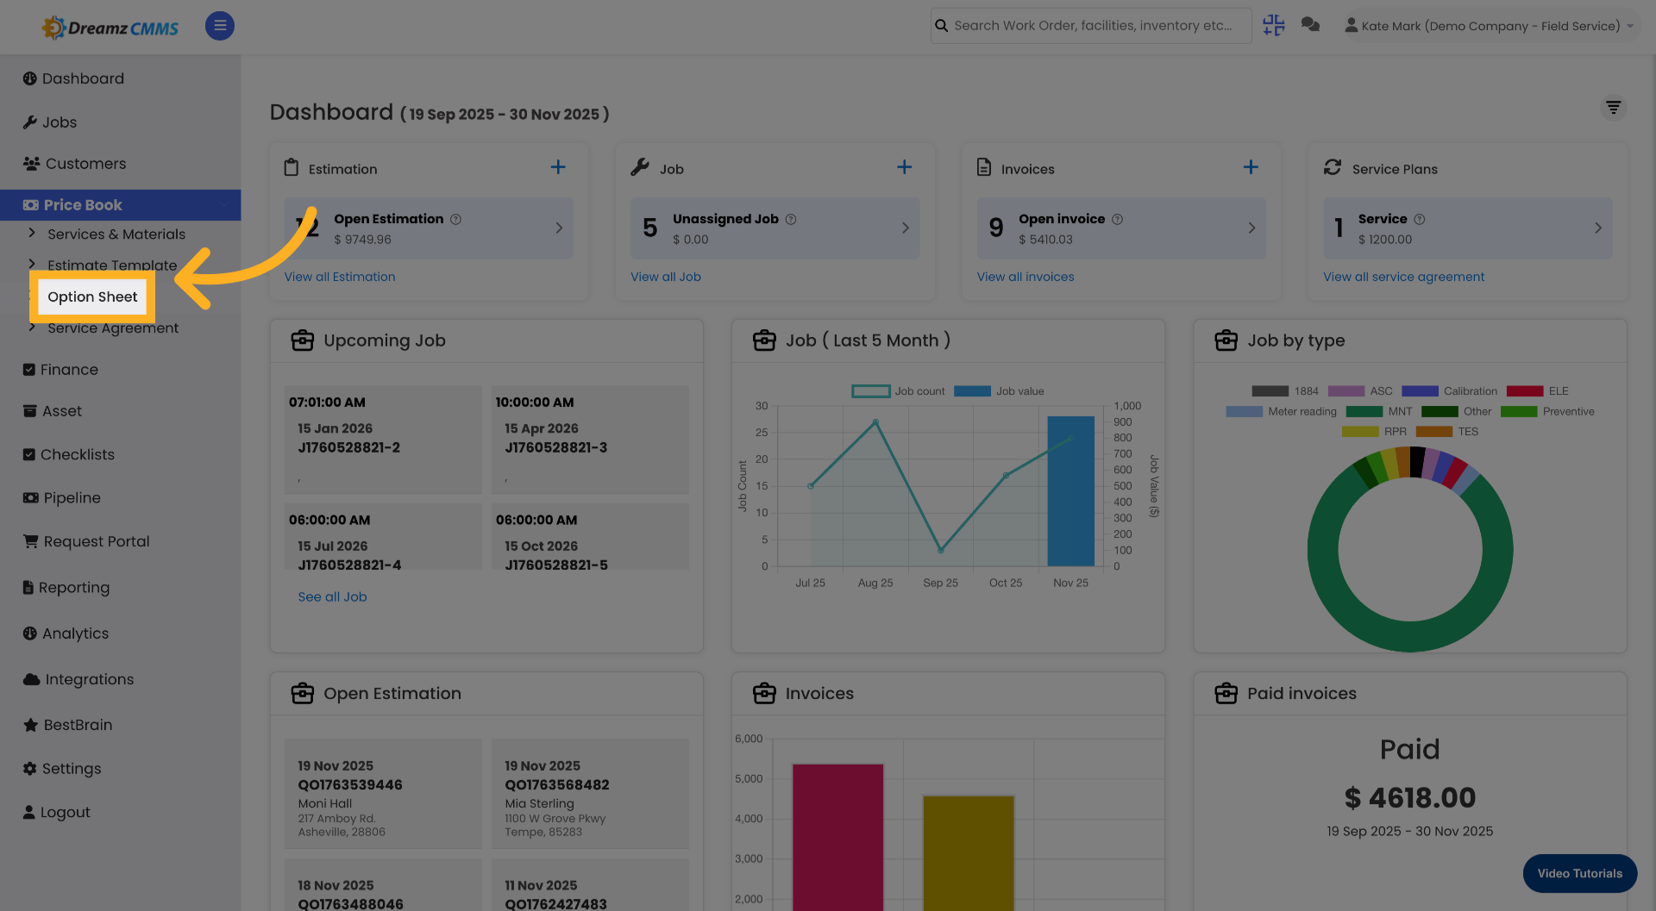The height and width of the screenshot is (911, 1656).
Task: Open the Option Sheet menu item
Action: [x=91, y=296]
